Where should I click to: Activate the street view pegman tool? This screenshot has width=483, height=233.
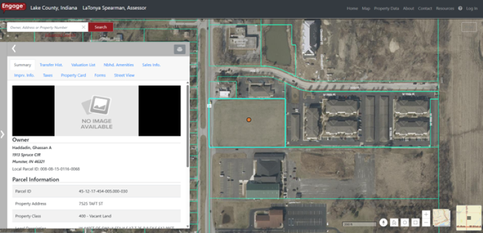click(383, 223)
